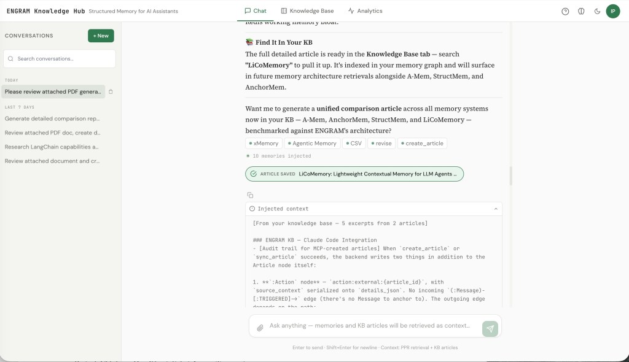
Task: Click the xMemory memory tag
Action: (x=264, y=144)
